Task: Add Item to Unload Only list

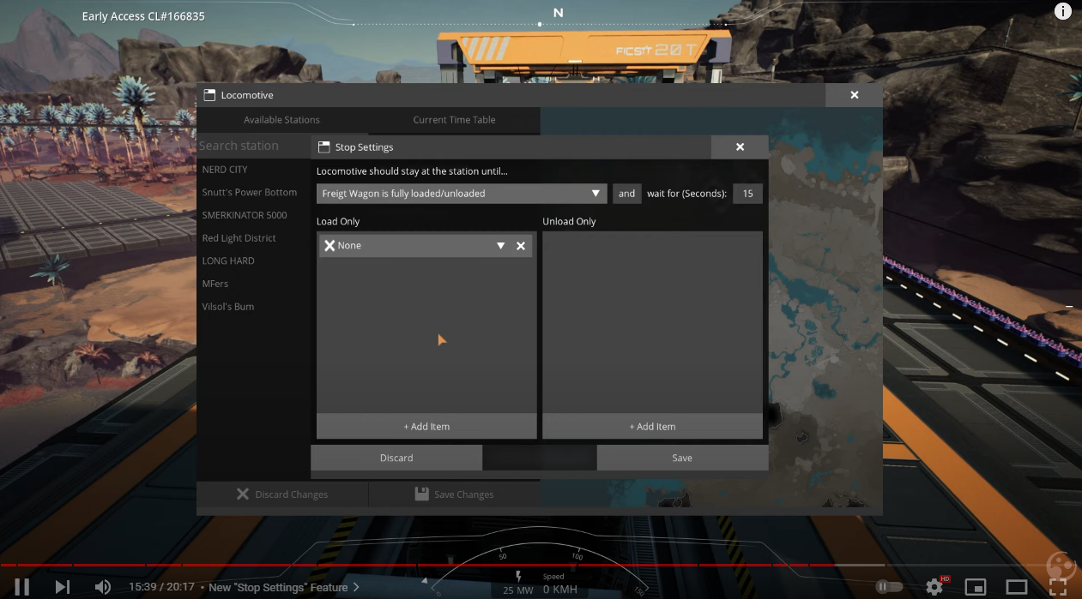Action: pyautogui.click(x=652, y=426)
